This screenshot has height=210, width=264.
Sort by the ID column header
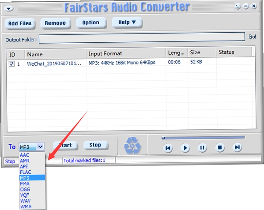tap(16, 55)
